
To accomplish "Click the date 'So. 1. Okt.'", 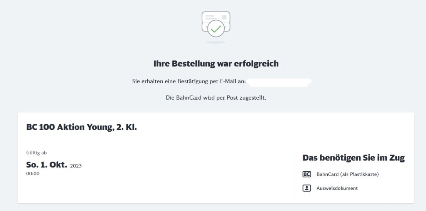I will 47,165.
